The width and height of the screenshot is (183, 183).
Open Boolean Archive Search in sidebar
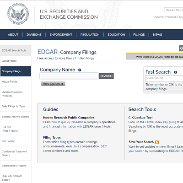[16, 117]
